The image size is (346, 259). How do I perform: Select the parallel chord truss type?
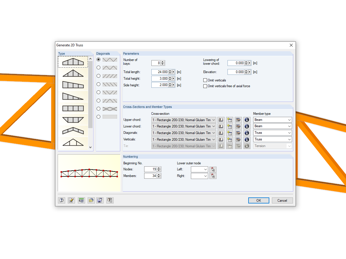73,108
